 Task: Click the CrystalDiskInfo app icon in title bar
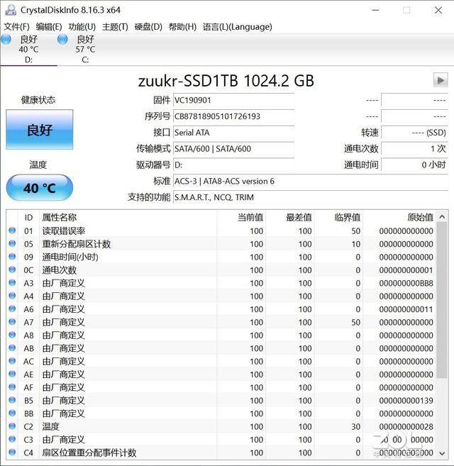click(7, 10)
